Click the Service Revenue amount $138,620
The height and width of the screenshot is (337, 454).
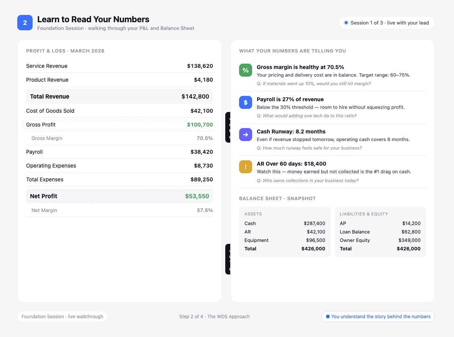(200, 66)
